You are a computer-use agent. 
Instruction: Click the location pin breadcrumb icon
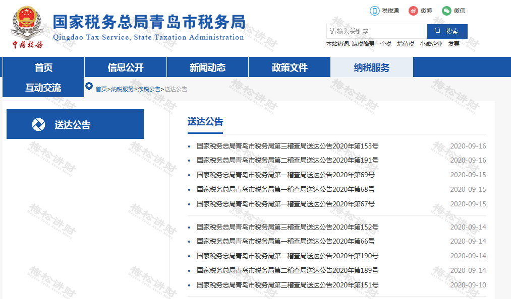click(89, 87)
